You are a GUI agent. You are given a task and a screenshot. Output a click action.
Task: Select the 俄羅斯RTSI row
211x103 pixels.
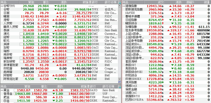(x=166, y=96)
